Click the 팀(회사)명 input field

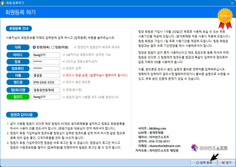pyautogui.click(x=47, y=90)
